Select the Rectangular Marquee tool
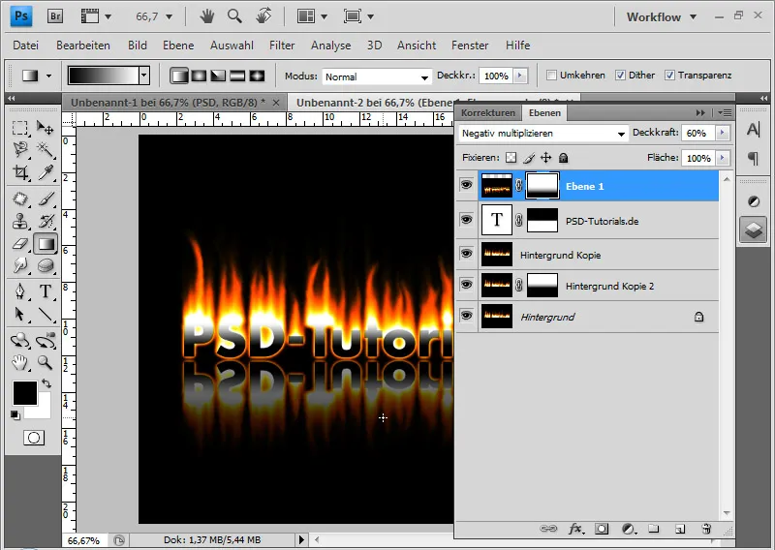The image size is (775, 550). pos(19,129)
